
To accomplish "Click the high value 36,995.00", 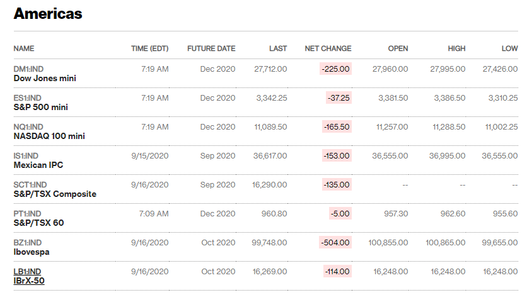I will tap(448, 156).
